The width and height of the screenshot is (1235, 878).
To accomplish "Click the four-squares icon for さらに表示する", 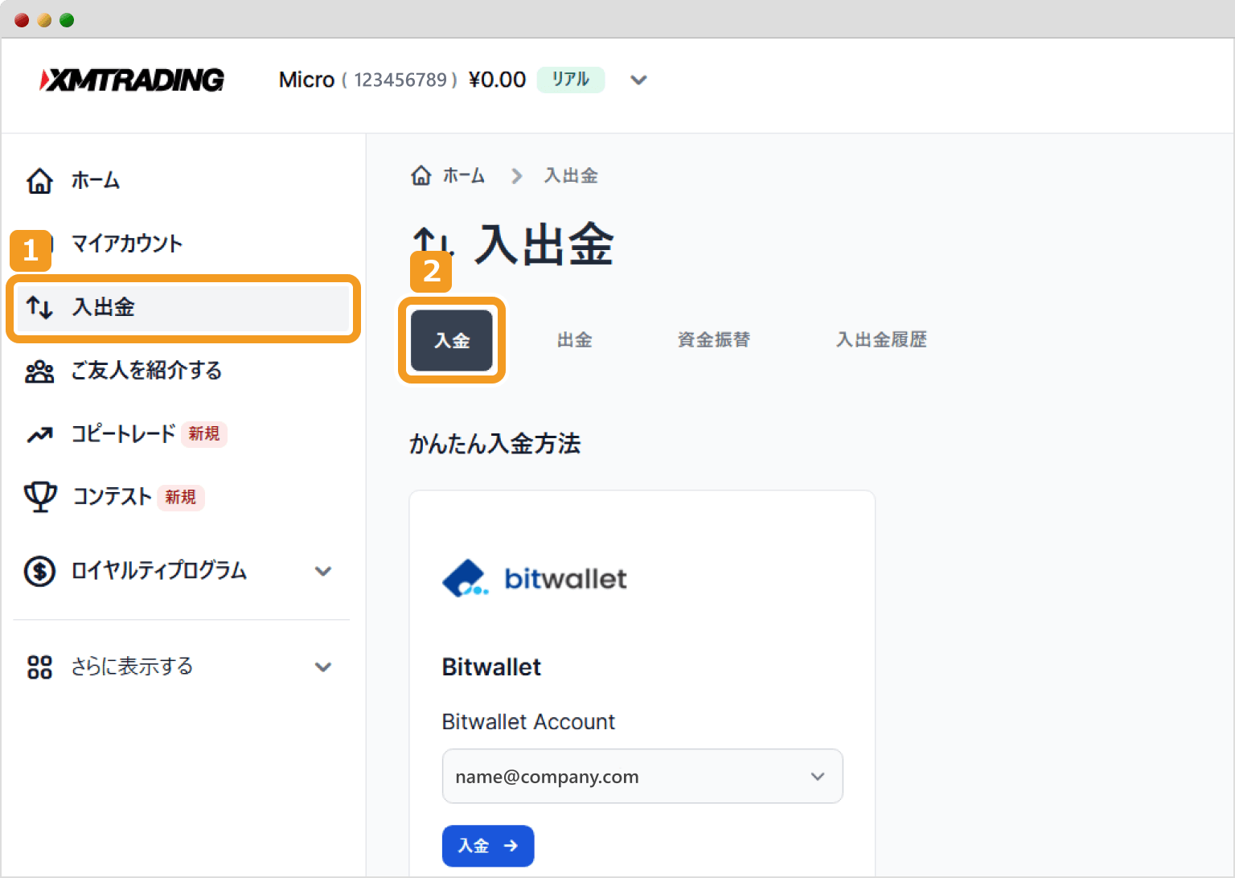I will [39, 667].
